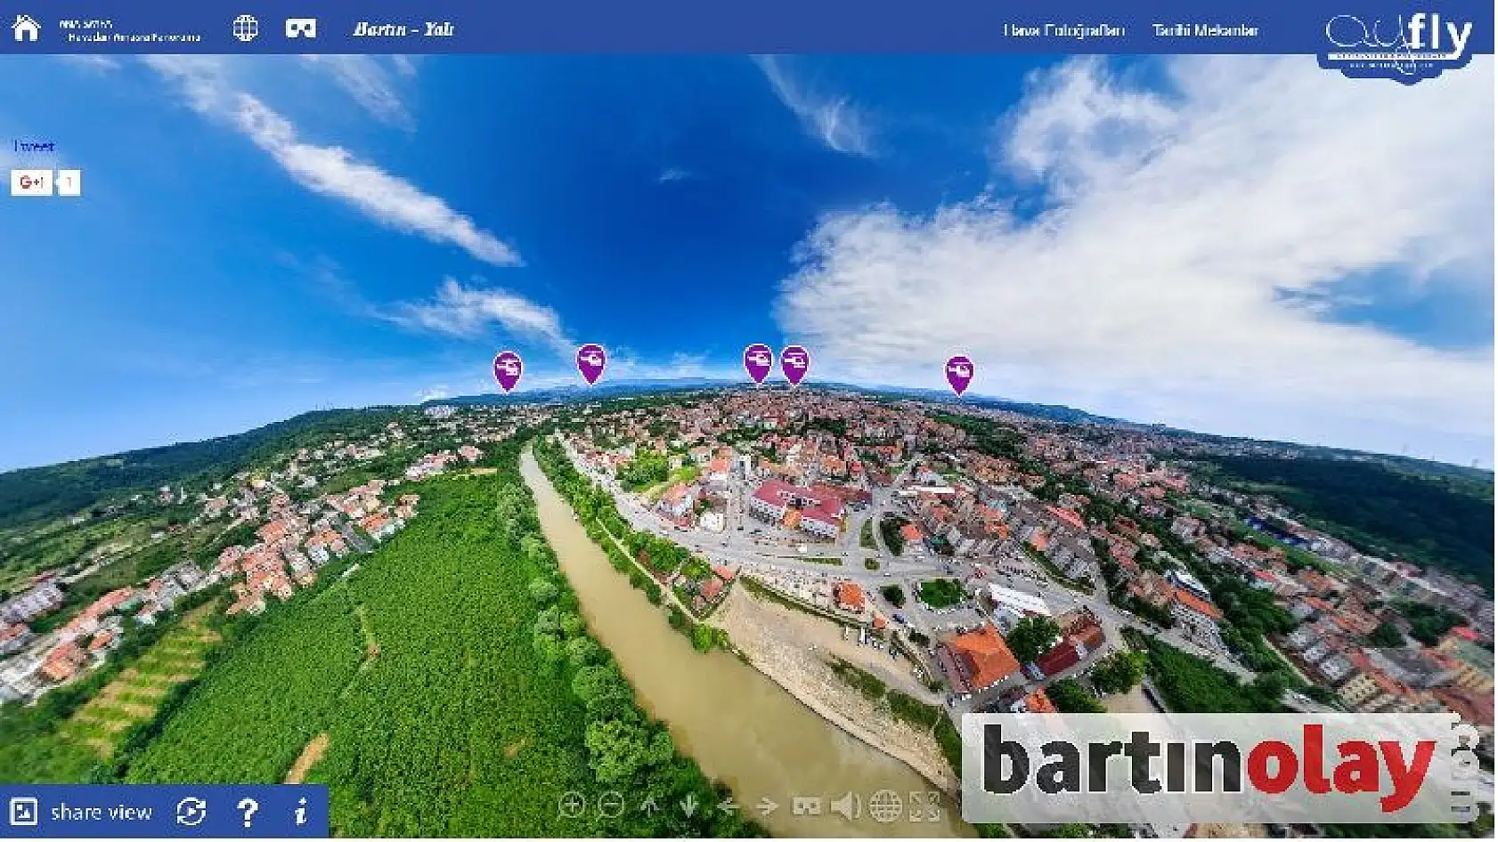1498x842 pixels.
Task: Click the Tweet link on the left side
Action: [x=33, y=147]
